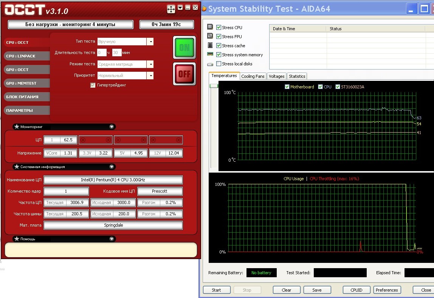Click the star icon beside Системная информация
The height and width of the screenshot is (298, 434).
pos(17,167)
